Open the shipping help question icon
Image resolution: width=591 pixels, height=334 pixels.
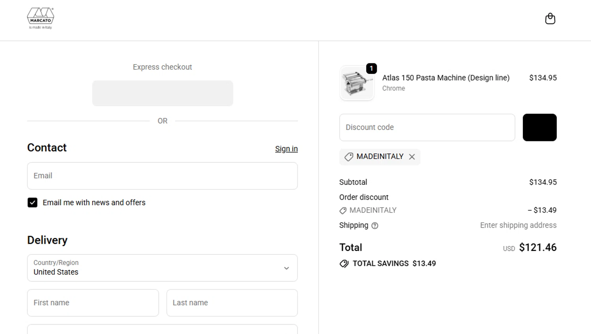coord(375,226)
